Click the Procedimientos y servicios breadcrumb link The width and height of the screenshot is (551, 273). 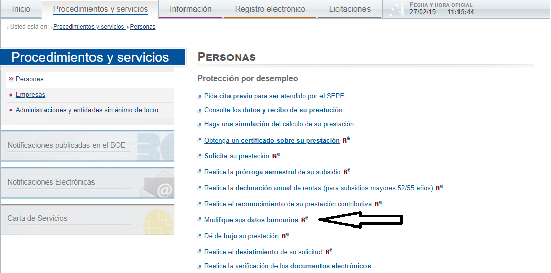(x=88, y=27)
